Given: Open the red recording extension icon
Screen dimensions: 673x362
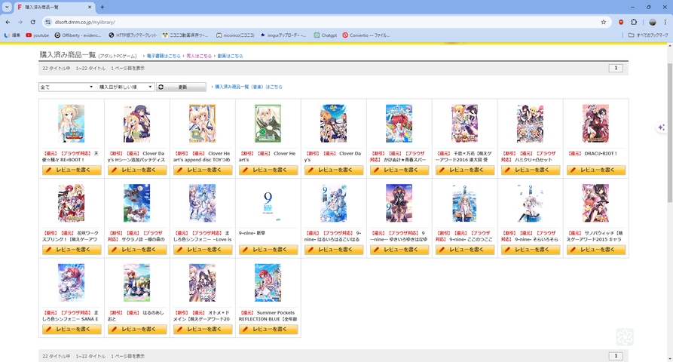Looking at the screenshot, I should pyautogui.click(x=621, y=22).
